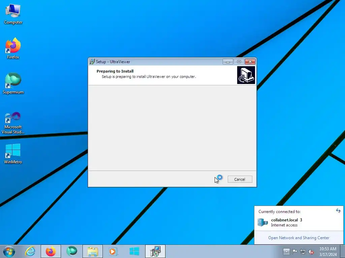Switch to the UltraViewer setup taskbar item
345x258 pixels.
click(155, 251)
